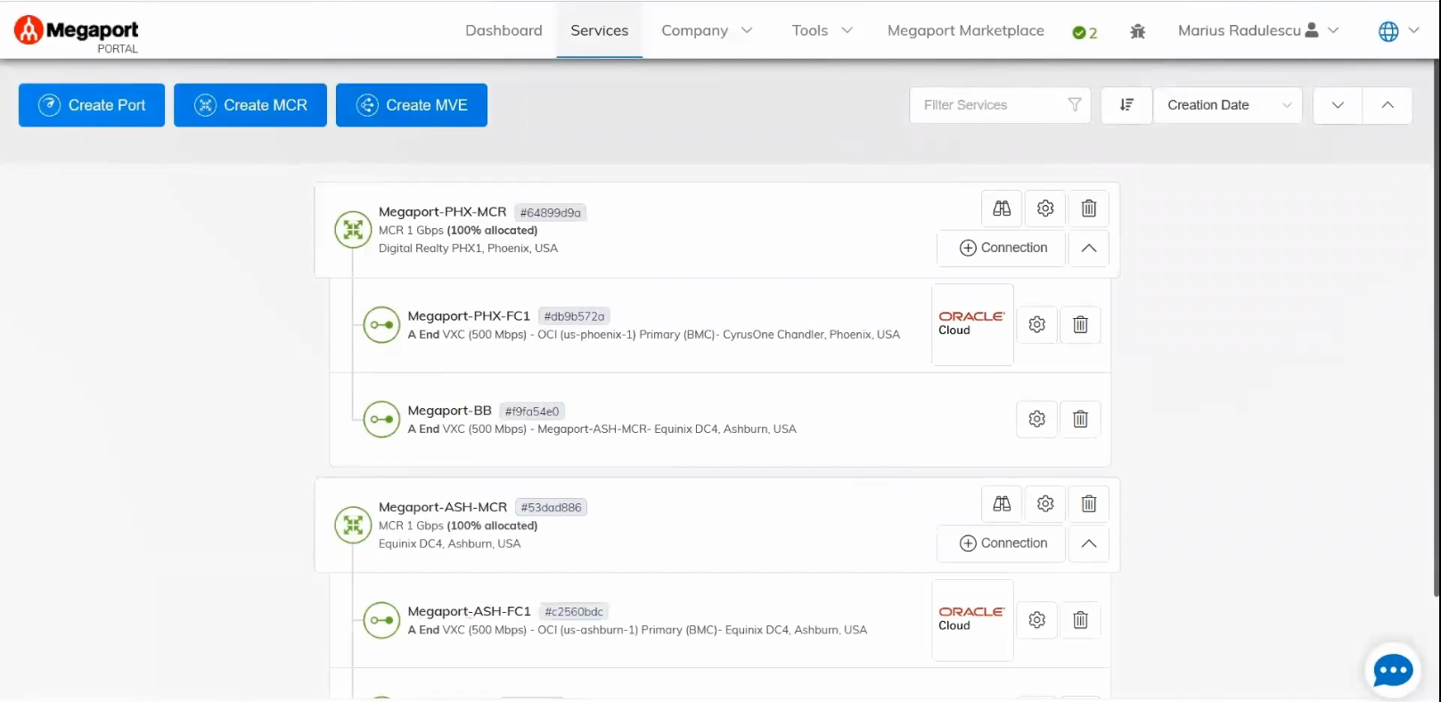Expand the language globe dropdown
This screenshot has width=1441, height=702.
point(1398,31)
